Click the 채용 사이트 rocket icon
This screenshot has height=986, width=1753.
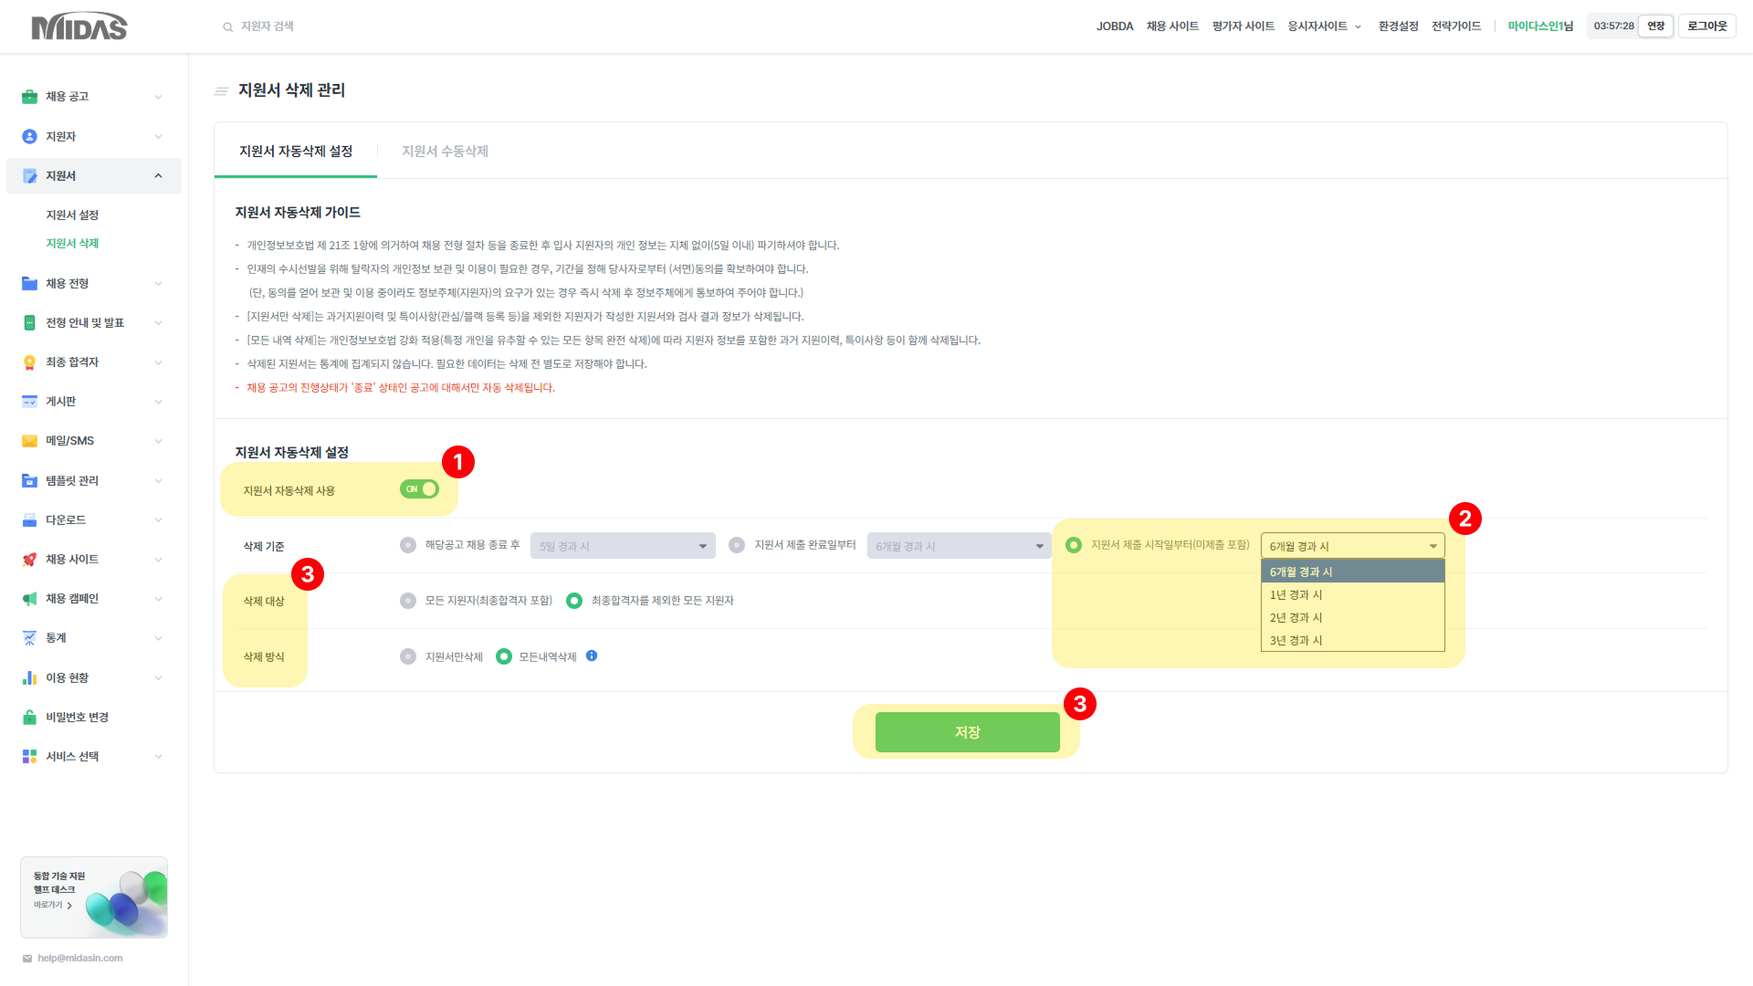(x=29, y=560)
